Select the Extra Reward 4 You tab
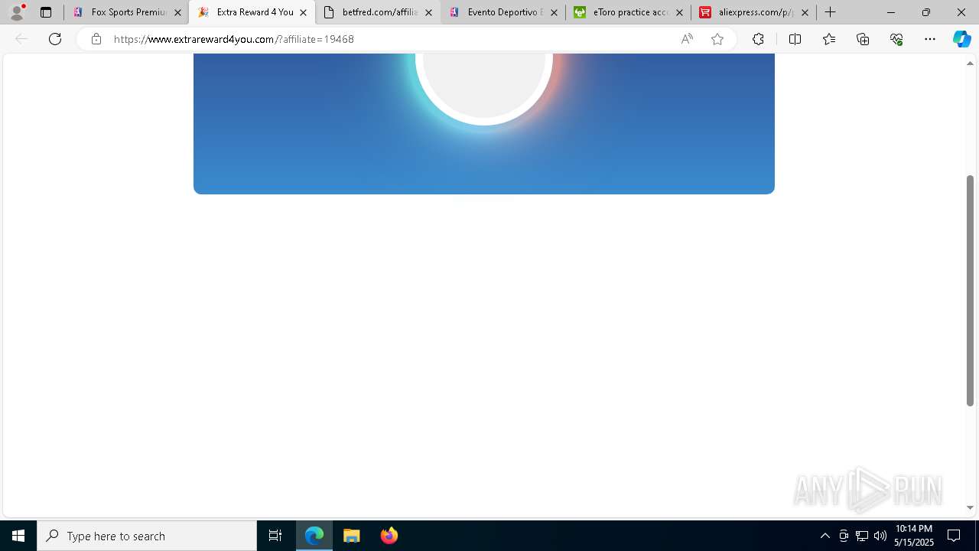This screenshot has width=979, height=551. click(x=252, y=12)
